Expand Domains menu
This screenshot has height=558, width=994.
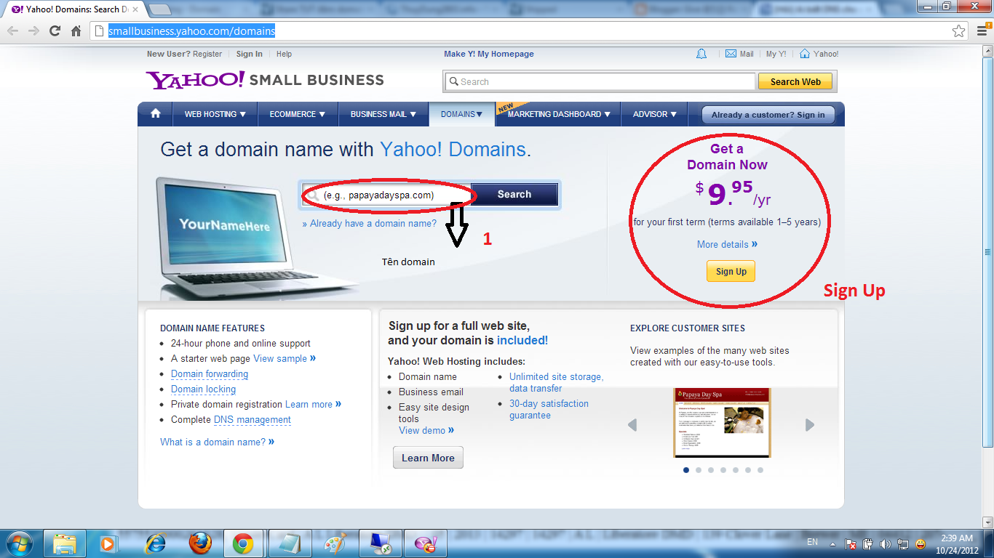[x=462, y=114]
